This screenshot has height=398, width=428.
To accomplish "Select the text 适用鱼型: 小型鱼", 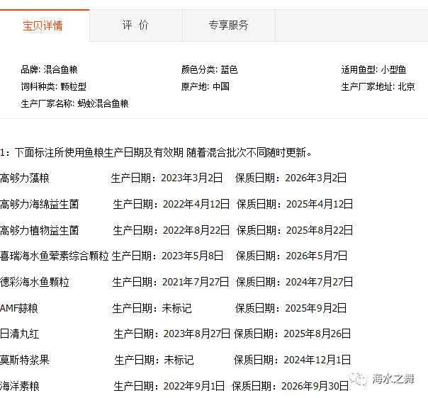I will coord(373,69).
